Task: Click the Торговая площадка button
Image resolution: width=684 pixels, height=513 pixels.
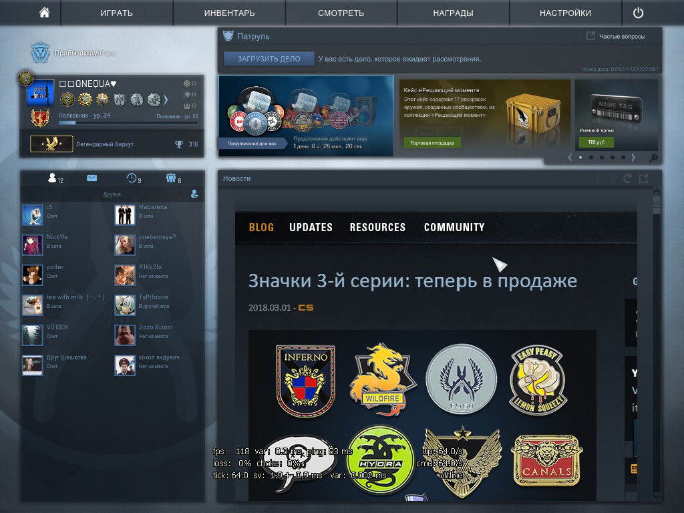Action: click(x=432, y=143)
